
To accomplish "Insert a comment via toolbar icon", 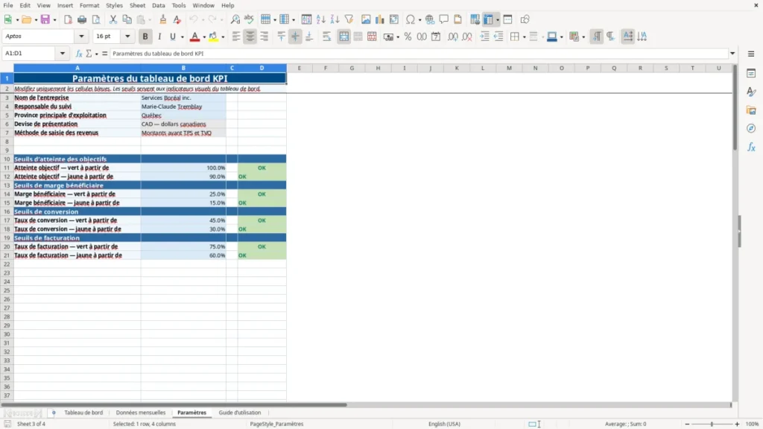I will point(444,19).
